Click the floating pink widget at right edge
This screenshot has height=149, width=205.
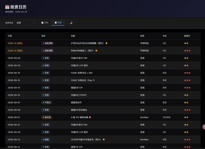(203, 127)
